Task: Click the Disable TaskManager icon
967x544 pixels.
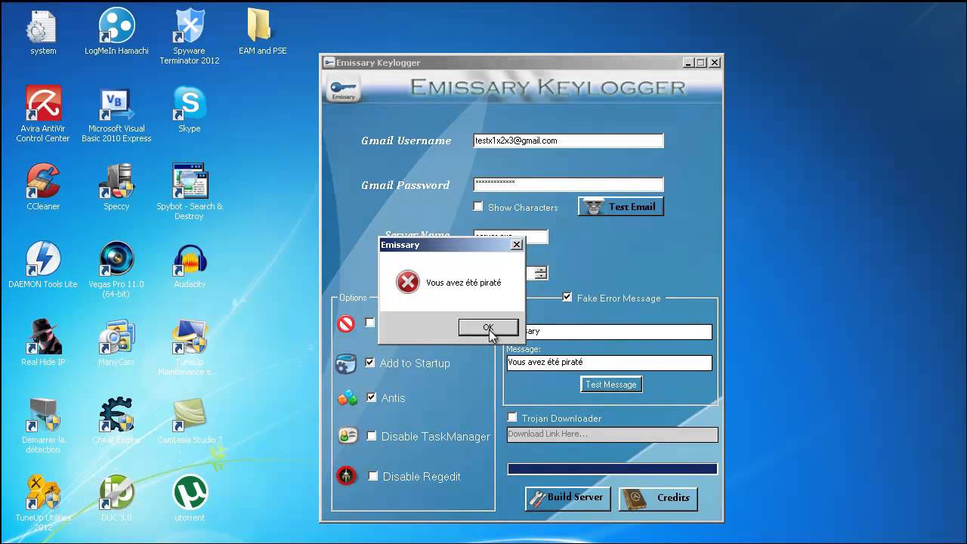Action: click(x=348, y=436)
